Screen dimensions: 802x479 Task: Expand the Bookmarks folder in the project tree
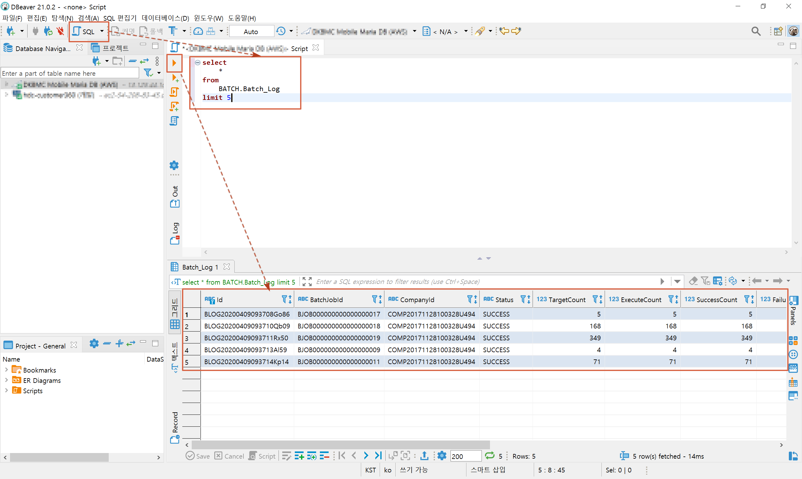pos(7,370)
